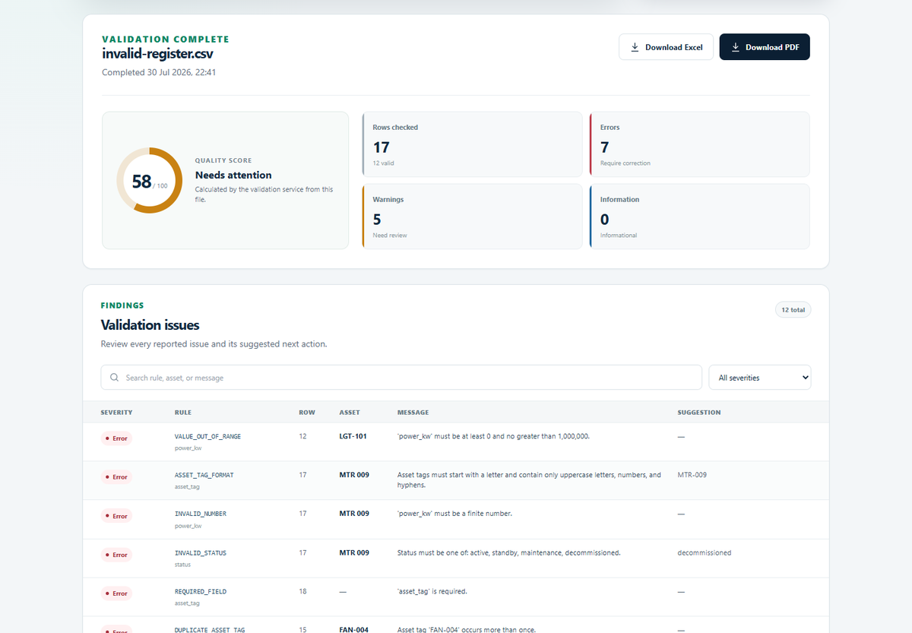Click the FAN-004 asset tag
The height and width of the screenshot is (633, 912).
tap(353, 630)
